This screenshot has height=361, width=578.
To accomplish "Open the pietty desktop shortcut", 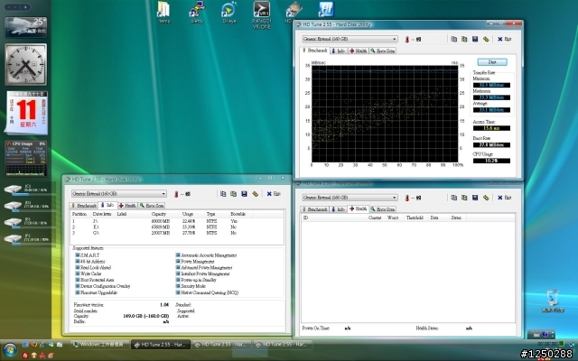I will point(197,12).
